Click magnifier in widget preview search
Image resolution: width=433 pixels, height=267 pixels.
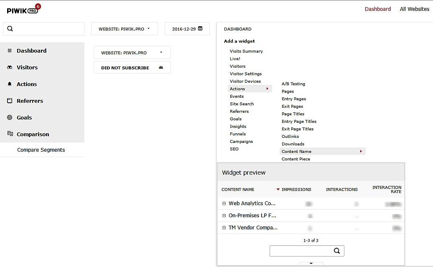click(x=337, y=251)
